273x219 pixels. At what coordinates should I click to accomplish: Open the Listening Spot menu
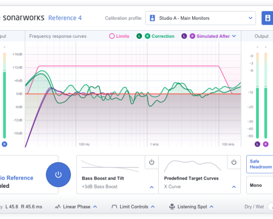point(191,207)
